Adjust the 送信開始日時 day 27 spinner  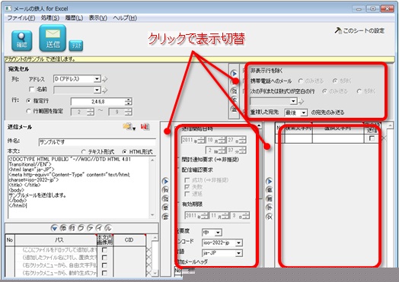point(242,140)
